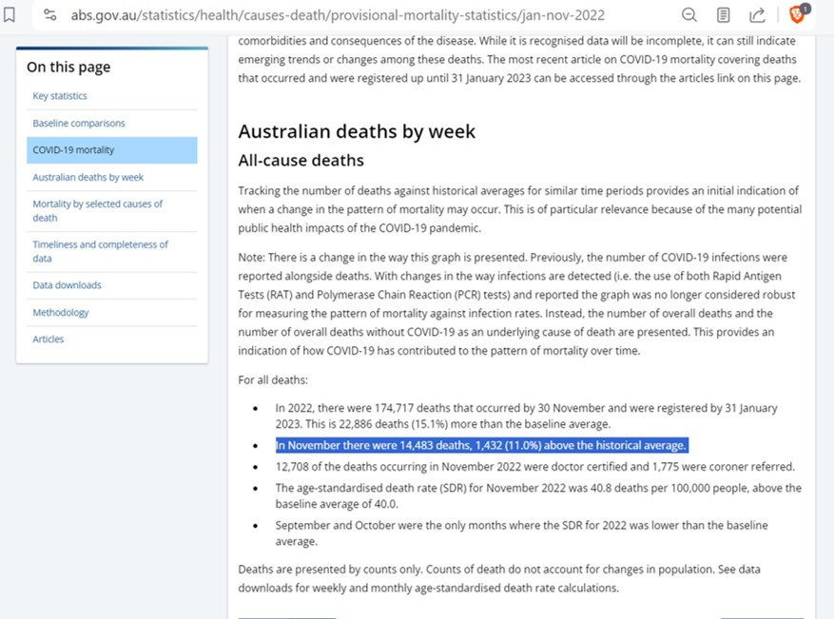Viewport: 834px width, 619px height.
Task: Click bullet about age-standardised death rate (SDR)
Action: 538,495
